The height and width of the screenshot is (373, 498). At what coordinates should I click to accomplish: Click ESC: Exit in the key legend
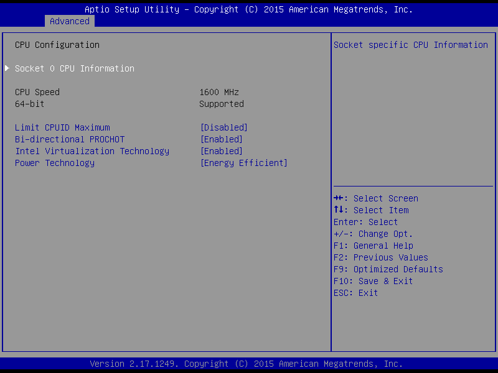pyautogui.click(x=356, y=293)
